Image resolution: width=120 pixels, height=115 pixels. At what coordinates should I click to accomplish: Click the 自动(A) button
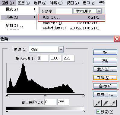pos(105,86)
